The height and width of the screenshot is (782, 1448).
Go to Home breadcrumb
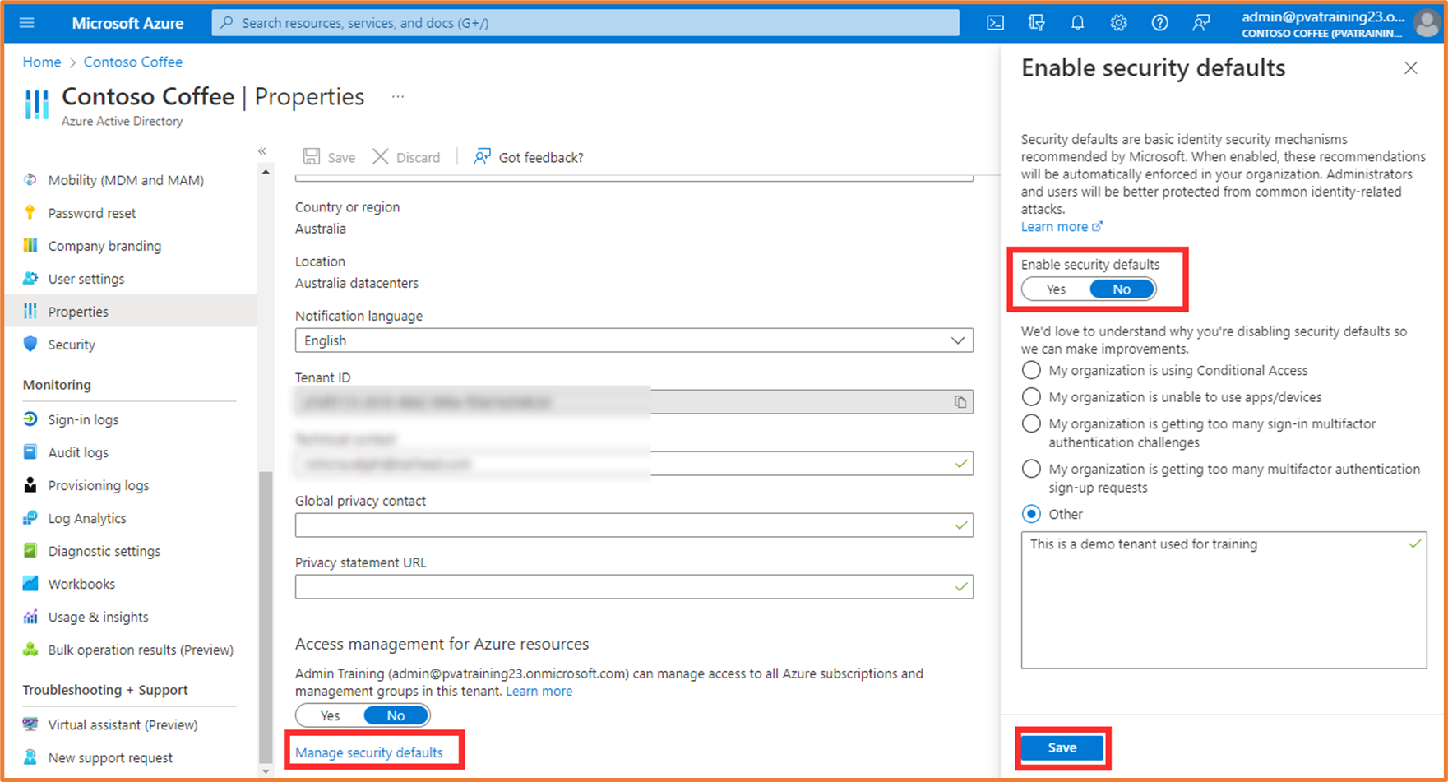42,62
